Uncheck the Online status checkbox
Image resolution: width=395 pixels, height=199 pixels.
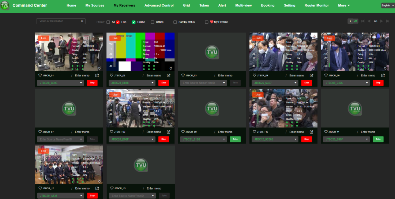click(134, 22)
